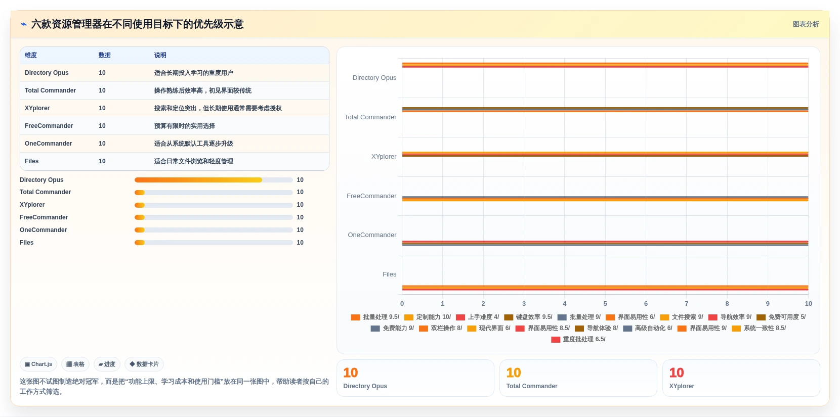The height and width of the screenshot is (417, 840).
Task: Select XYplorer in the table
Action: [37, 108]
